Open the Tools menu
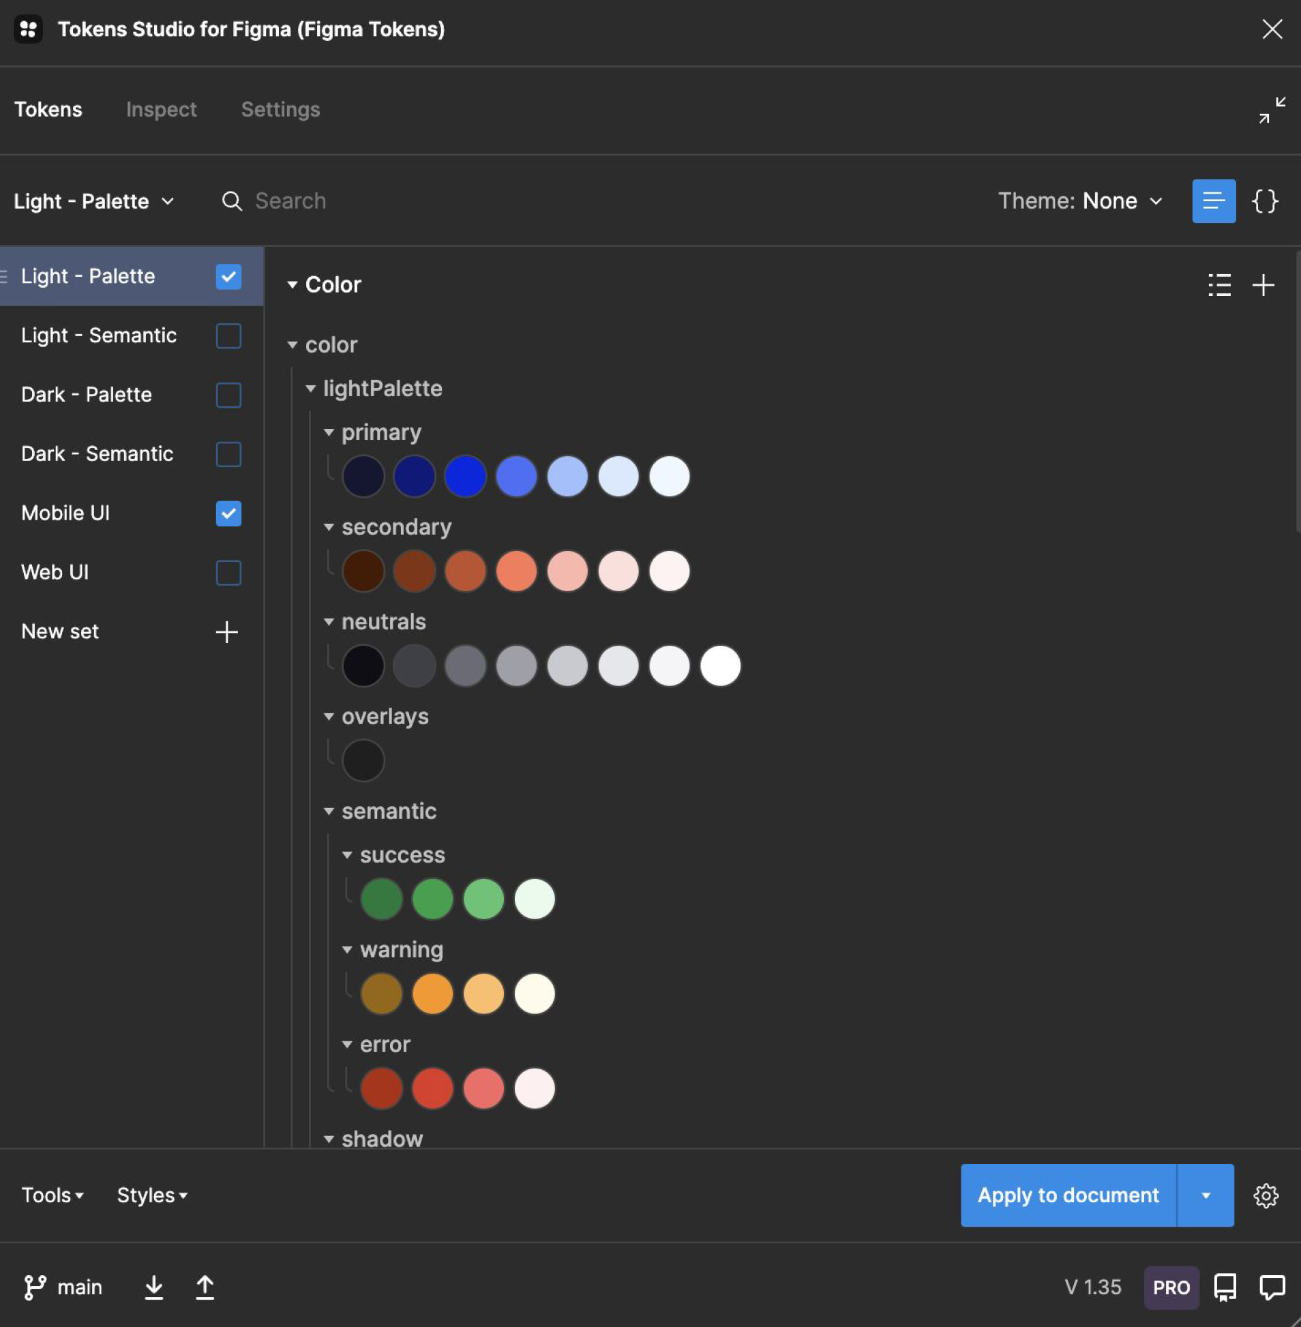The height and width of the screenshot is (1327, 1301). pos(53,1196)
